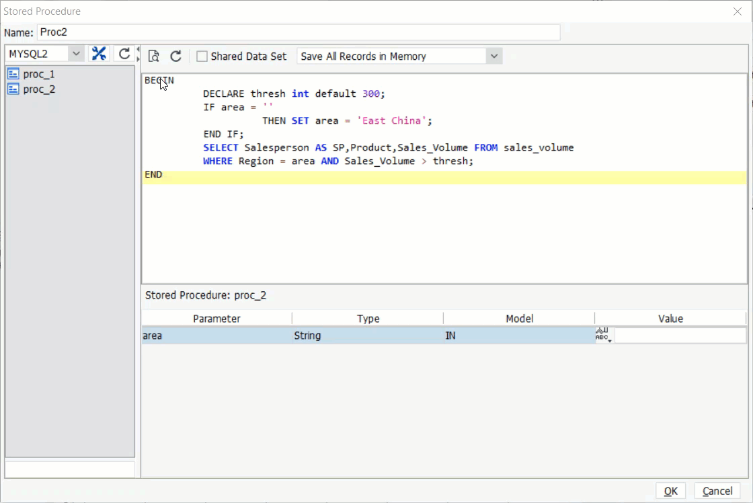Click inside the Name field showing Proc2
Image resolution: width=753 pixels, height=503 pixels.
[x=296, y=32]
